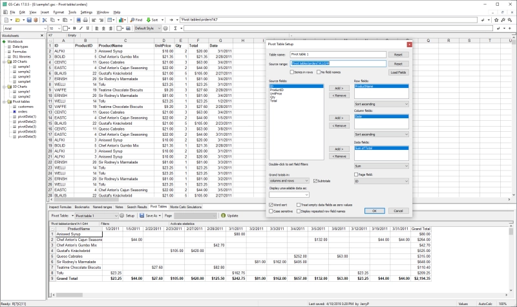The width and height of the screenshot is (517, 307).
Task: Click the Update pivot table icon
Action: point(223,216)
